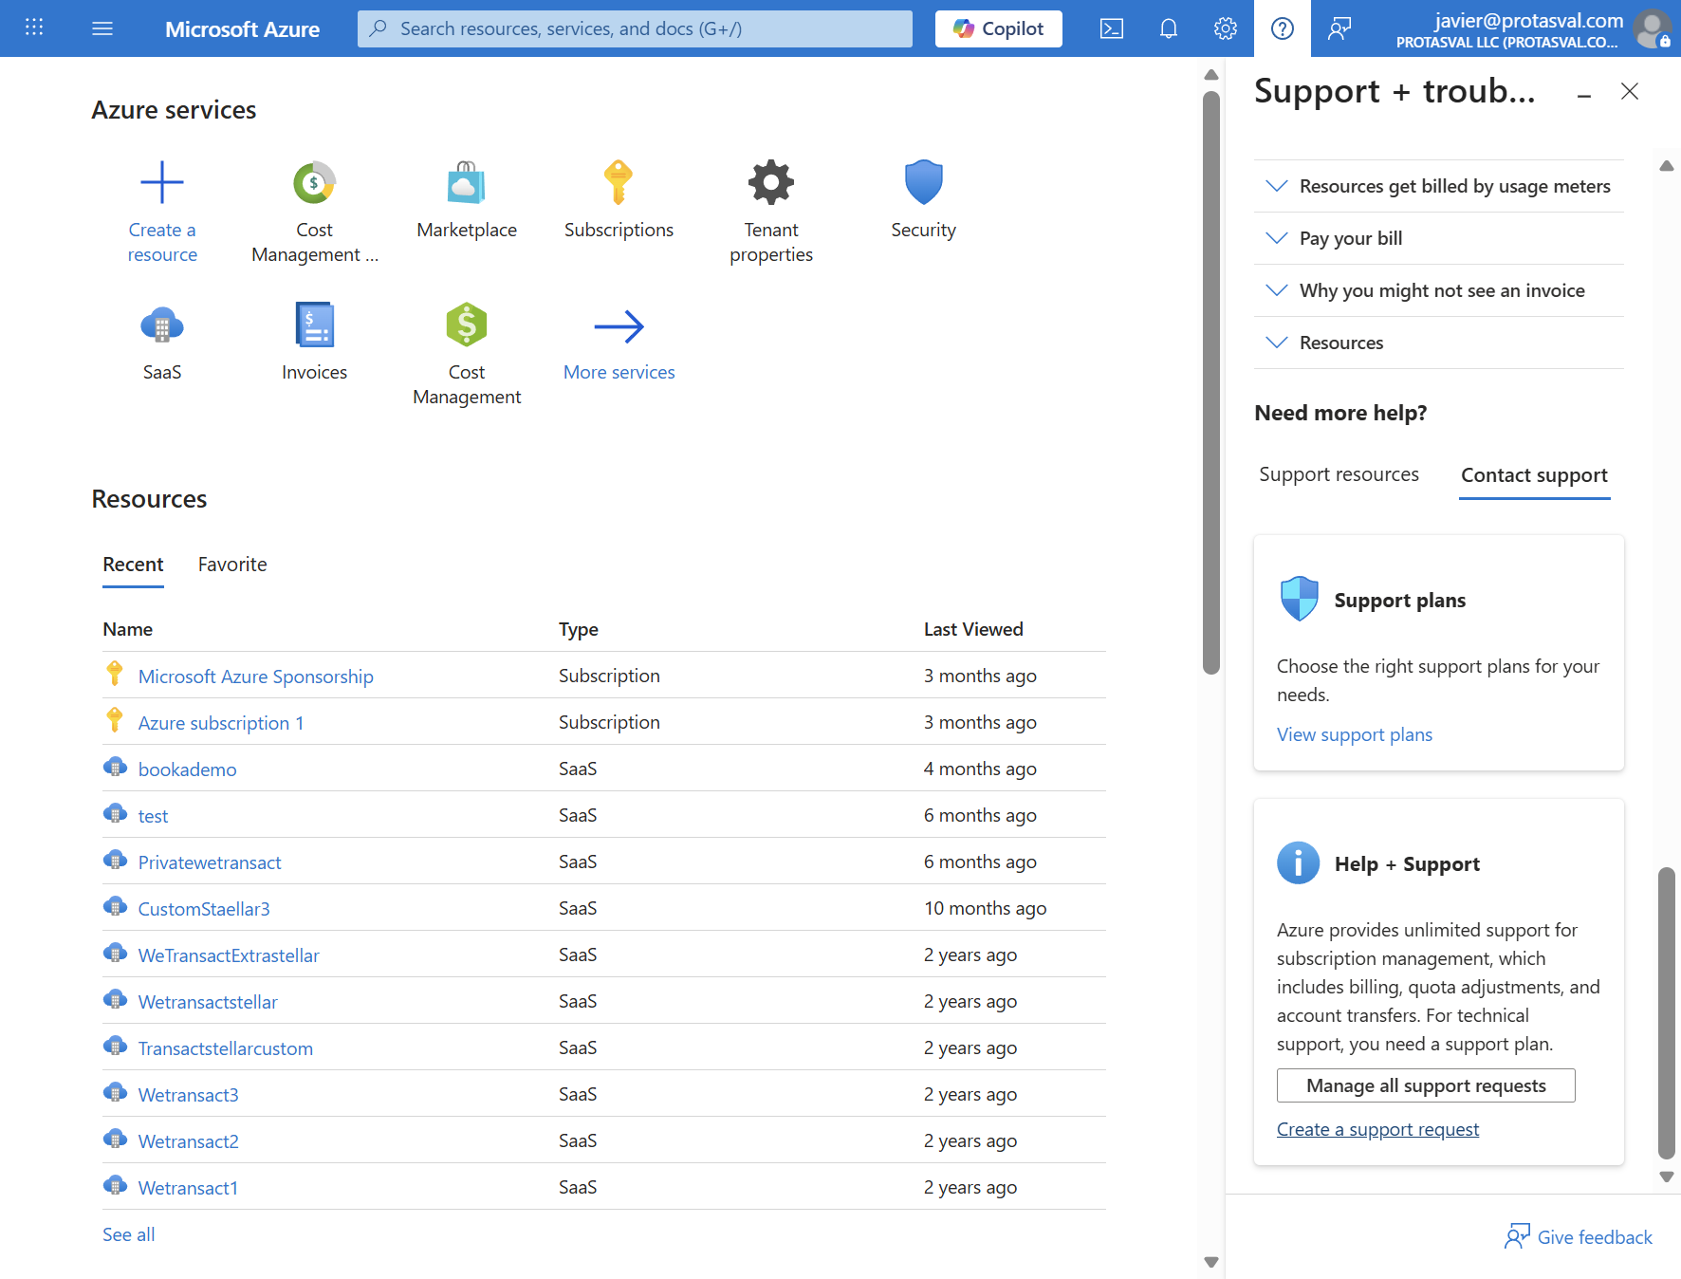This screenshot has height=1279, width=1681.
Task: Launch Cloud Shell from the top bar
Action: pyautogui.click(x=1112, y=28)
